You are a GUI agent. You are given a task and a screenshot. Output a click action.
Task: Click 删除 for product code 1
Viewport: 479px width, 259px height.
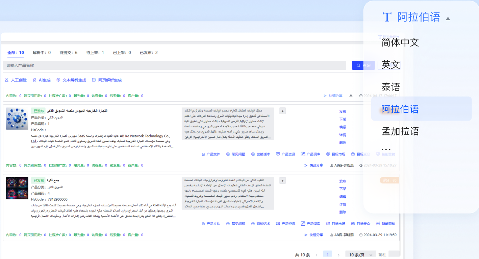tap(343, 142)
